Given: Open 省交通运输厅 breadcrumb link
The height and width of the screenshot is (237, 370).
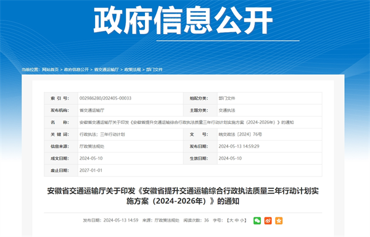Looking at the screenshot, I should pyautogui.click(x=106, y=69).
